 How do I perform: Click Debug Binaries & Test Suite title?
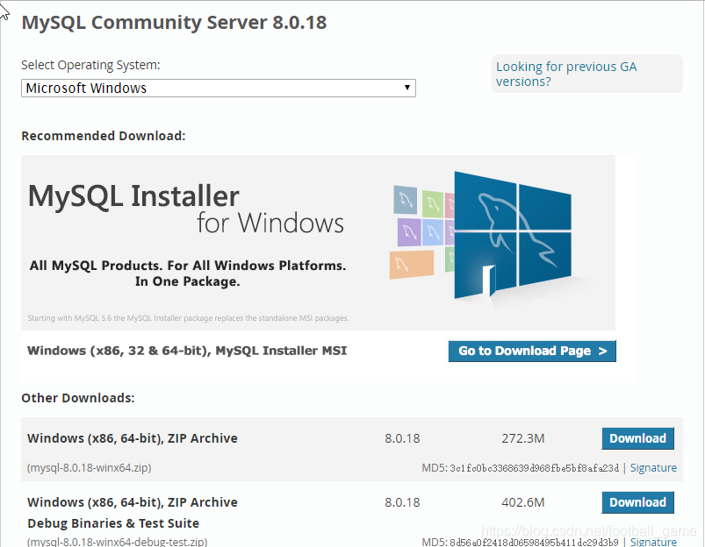(113, 523)
